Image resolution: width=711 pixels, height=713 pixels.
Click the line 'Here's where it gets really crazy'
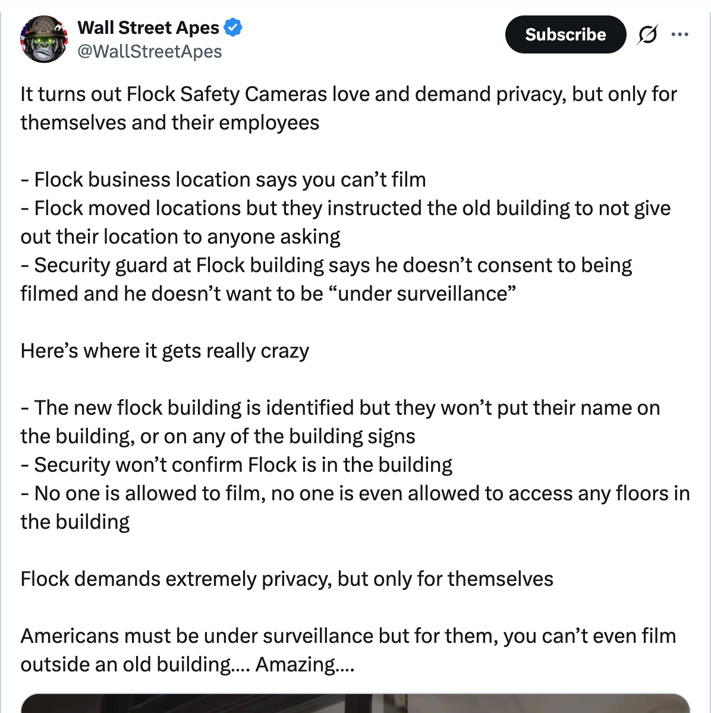click(165, 351)
